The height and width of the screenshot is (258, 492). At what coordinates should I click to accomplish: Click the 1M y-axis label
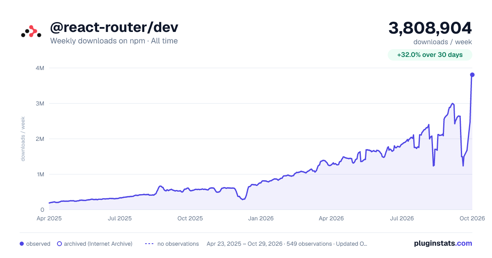click(x=40, y=174)
